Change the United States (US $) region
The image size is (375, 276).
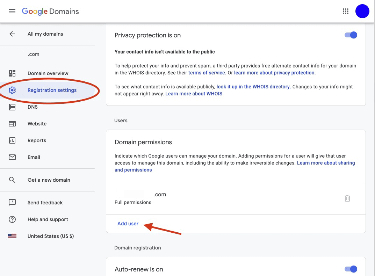pyautogui.click(x=50, y=236)
